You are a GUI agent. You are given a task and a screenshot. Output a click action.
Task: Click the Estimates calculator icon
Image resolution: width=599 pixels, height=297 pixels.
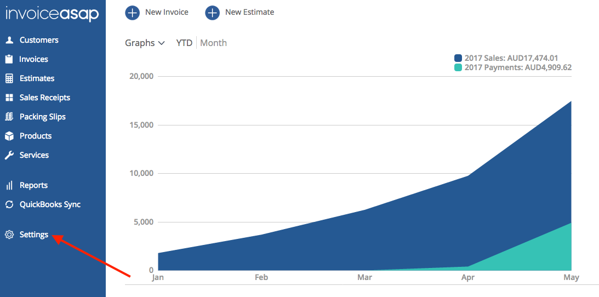click(x=9, y=78)
